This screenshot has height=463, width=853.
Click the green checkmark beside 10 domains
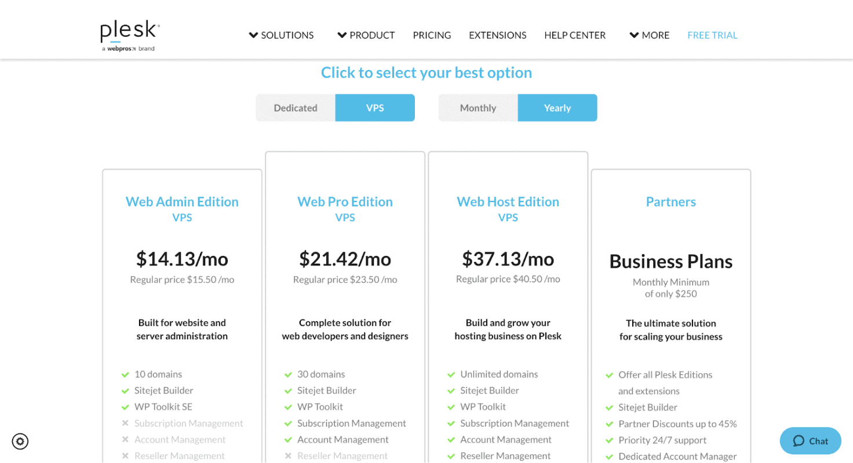coord(125,374)
